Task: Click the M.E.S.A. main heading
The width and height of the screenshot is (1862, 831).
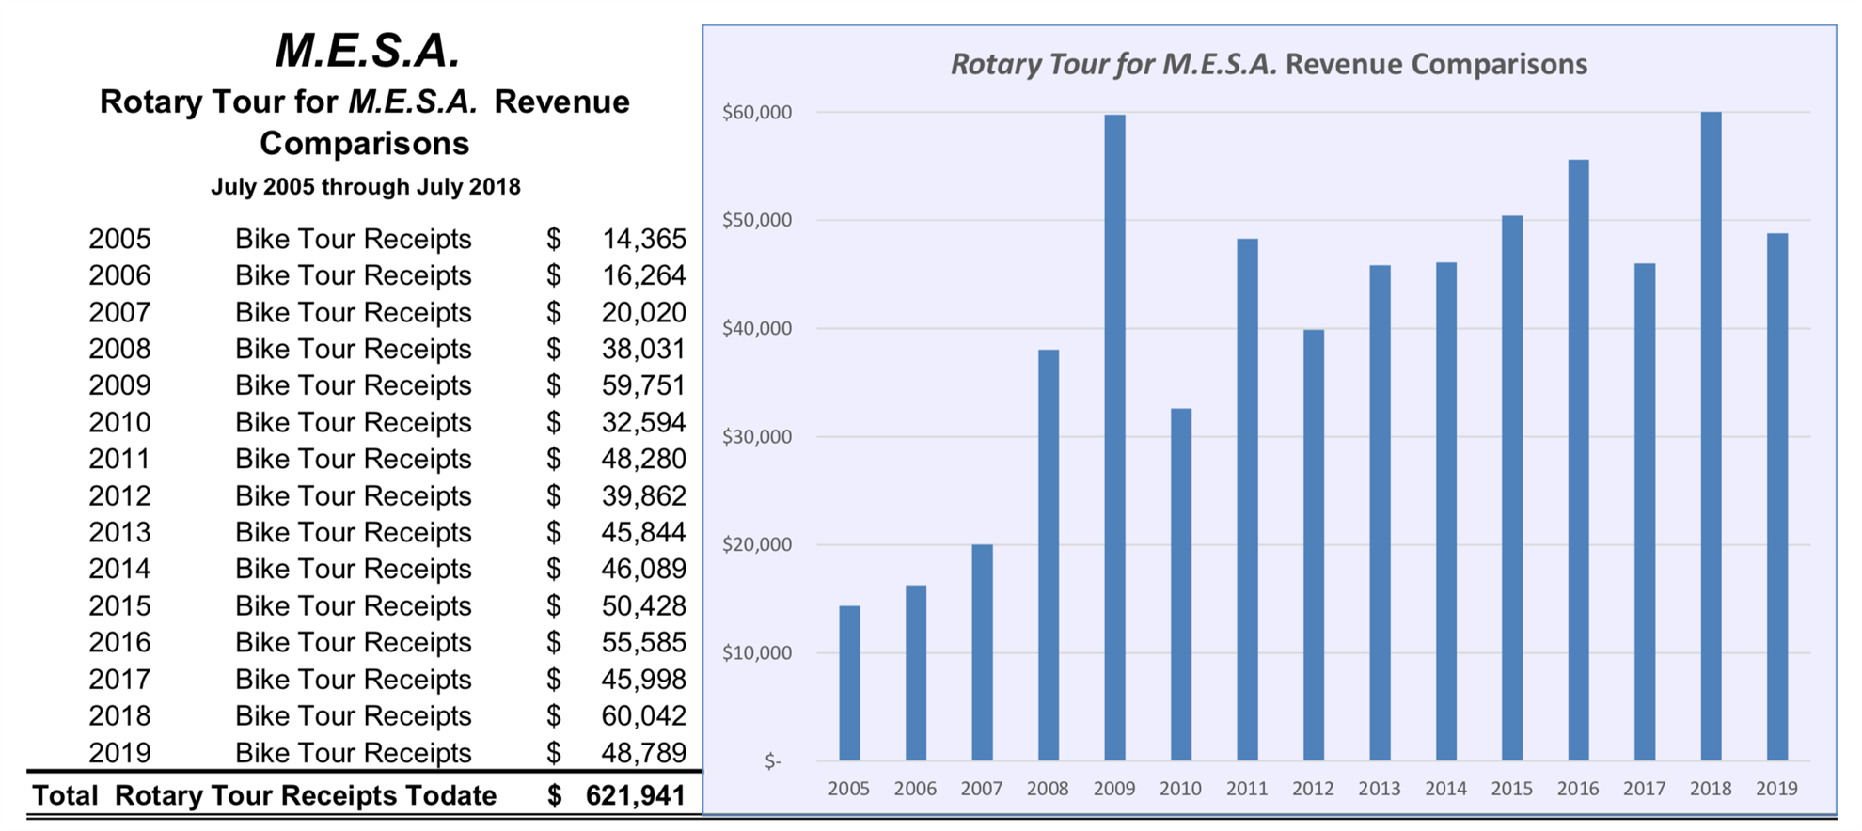Action: (367, 50)
